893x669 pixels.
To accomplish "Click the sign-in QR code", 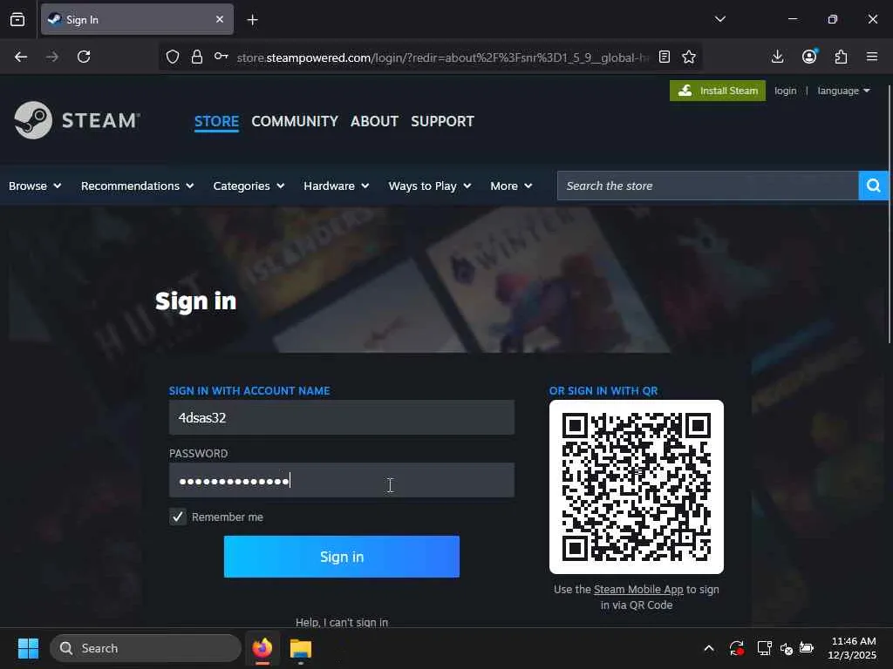I will [x=636, y=487].
